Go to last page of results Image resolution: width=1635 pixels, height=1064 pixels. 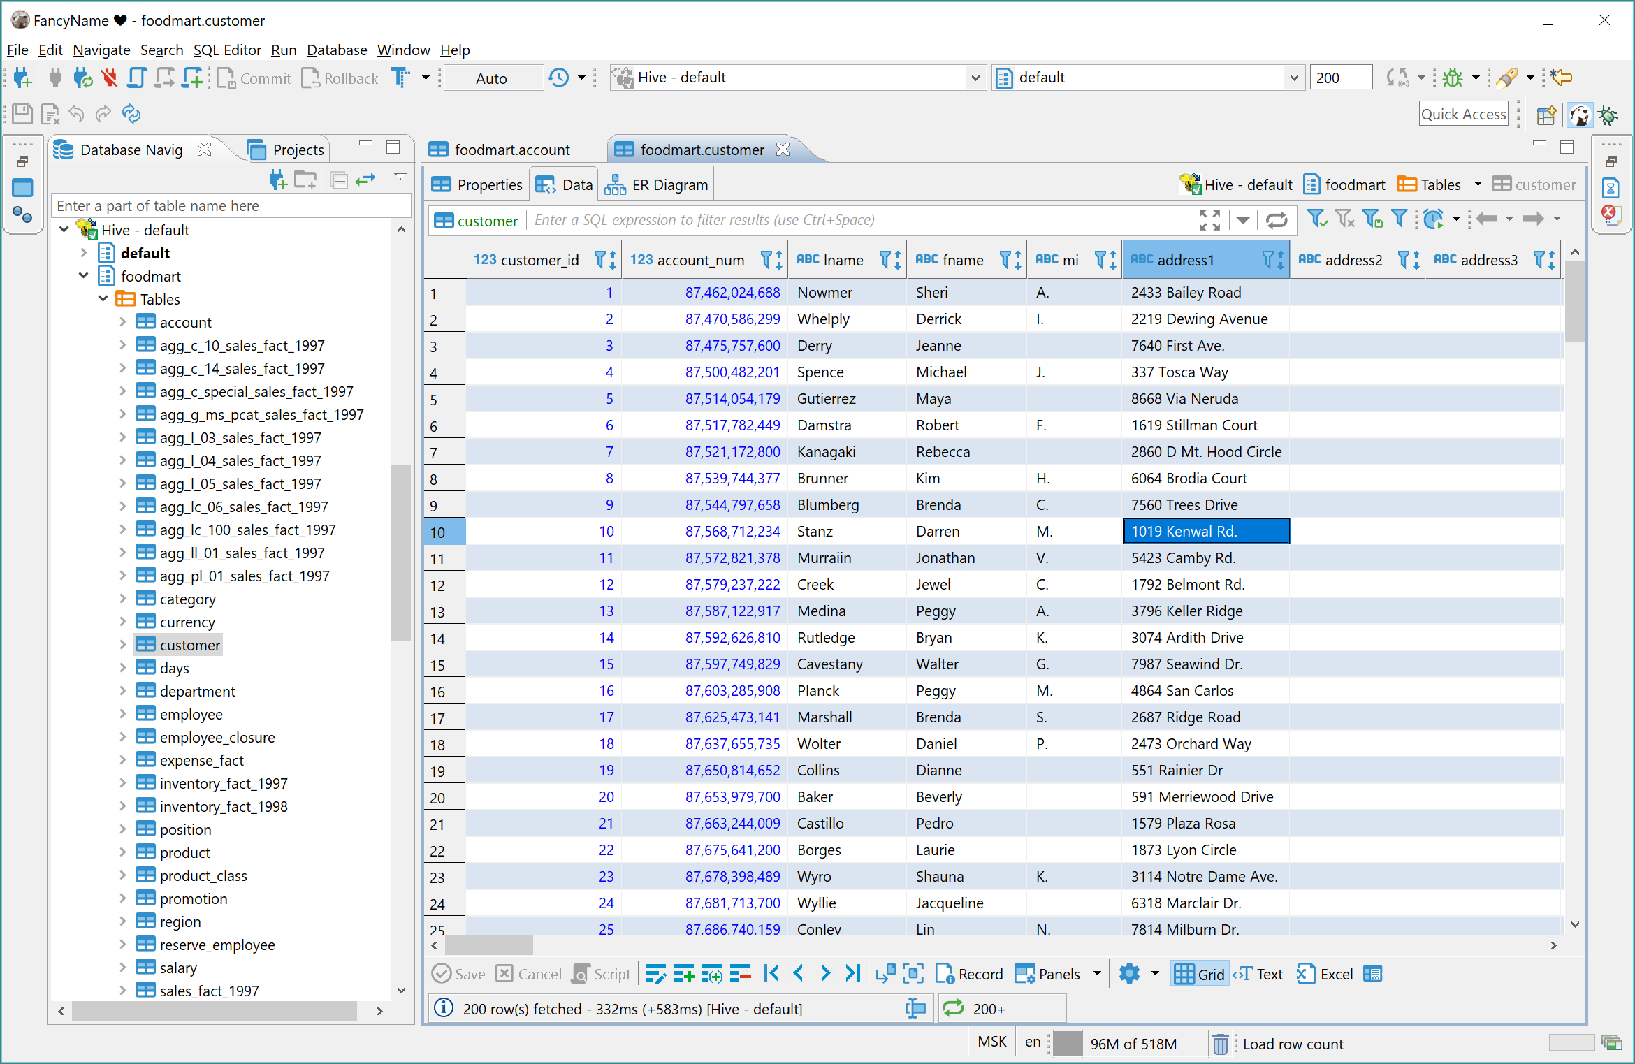852,974
